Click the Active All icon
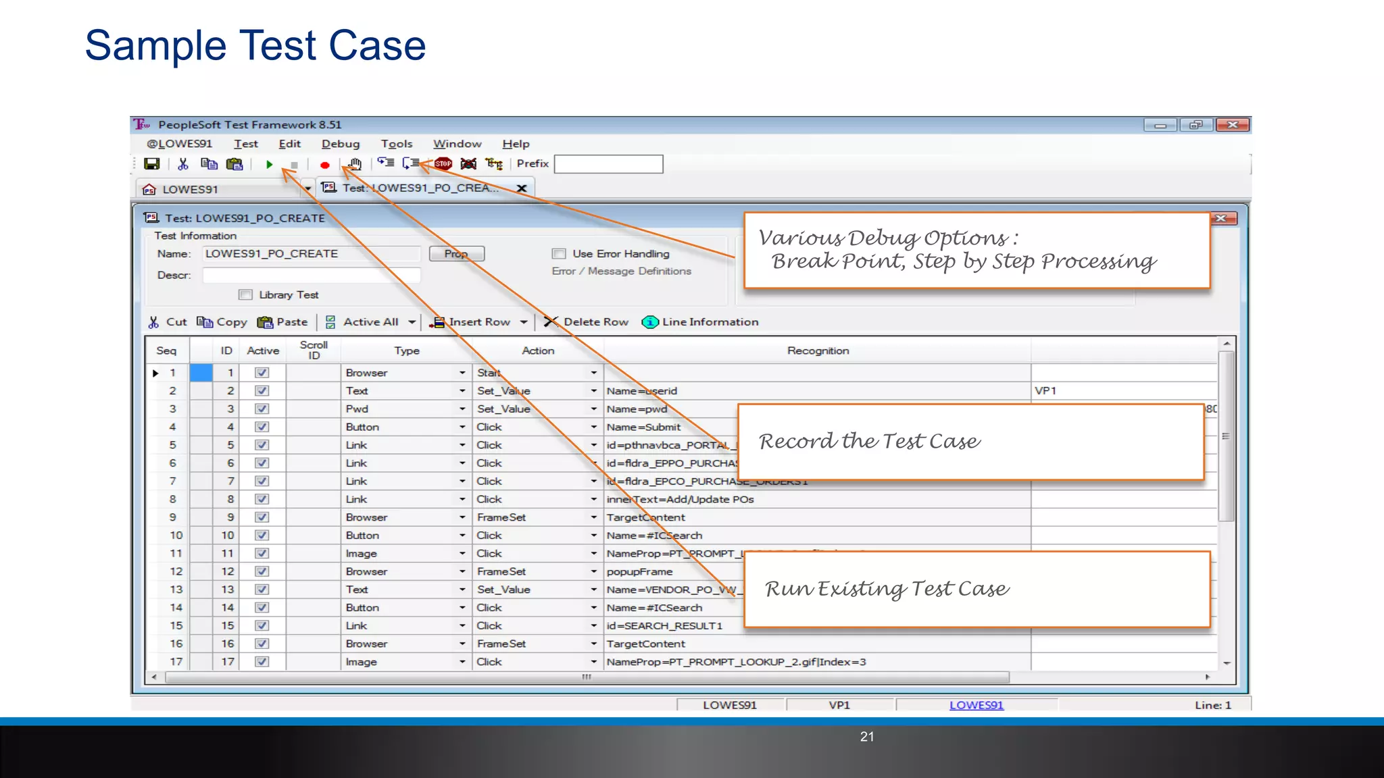 point(330,322)
